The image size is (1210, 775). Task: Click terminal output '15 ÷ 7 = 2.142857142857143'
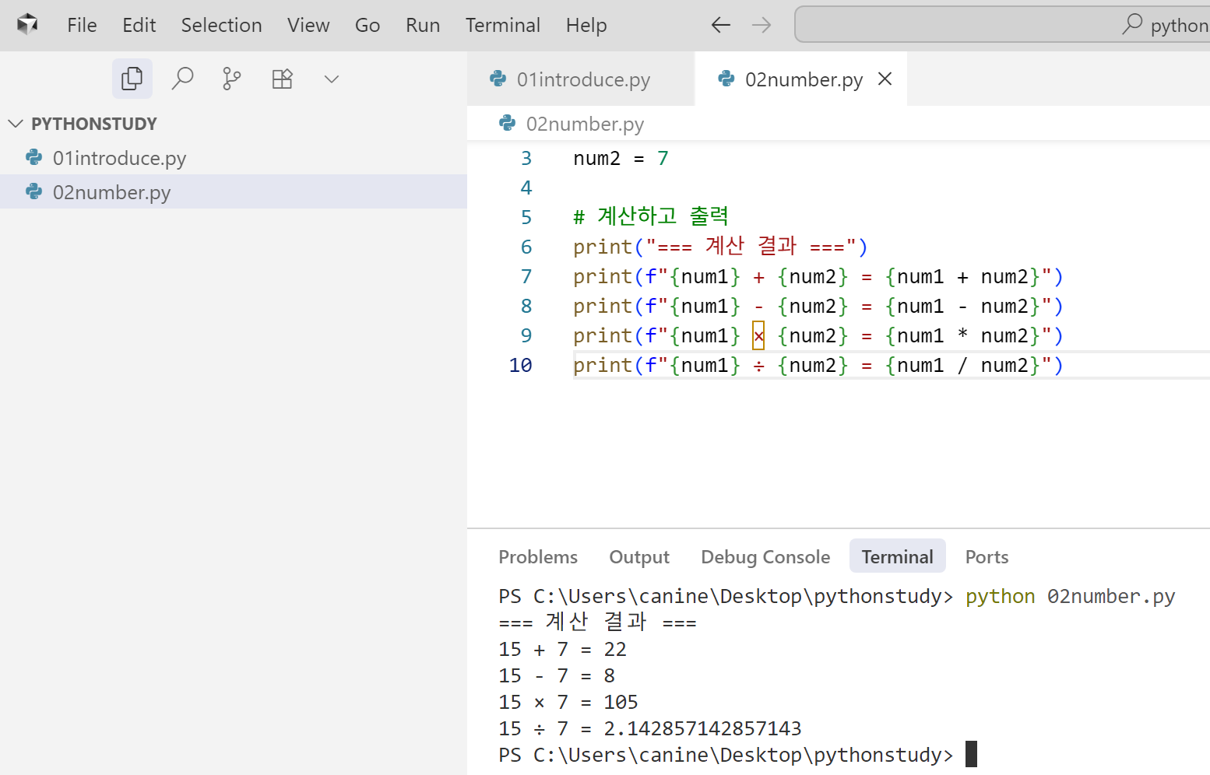(650, 728)
